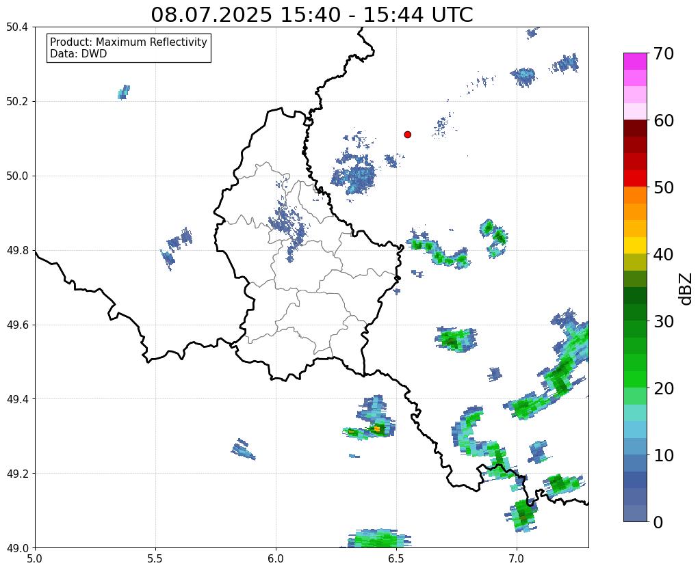Click the y-axis latitude label 49.6
The width and height of the screenshot is (700, 570).
tap(17, 325)
